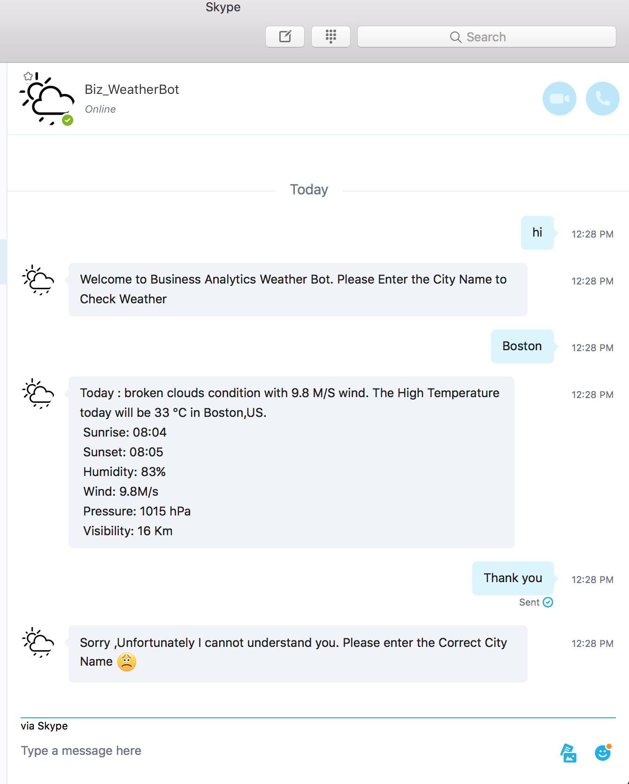
Task: Open the photo and media sharing icon
Action: [x=568, y=753]
